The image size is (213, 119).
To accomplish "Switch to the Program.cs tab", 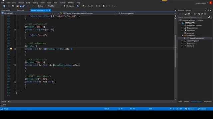I will [6, 10].
